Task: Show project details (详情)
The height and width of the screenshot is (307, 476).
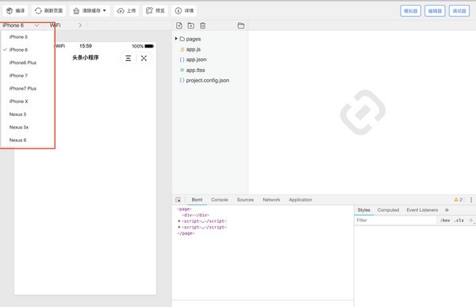Action: click(x=184, y=10)
